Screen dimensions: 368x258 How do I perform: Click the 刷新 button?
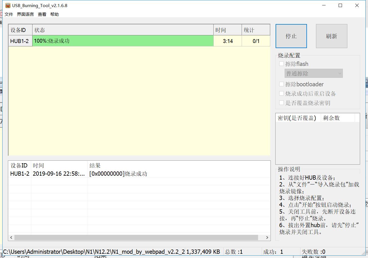point(332,36)
